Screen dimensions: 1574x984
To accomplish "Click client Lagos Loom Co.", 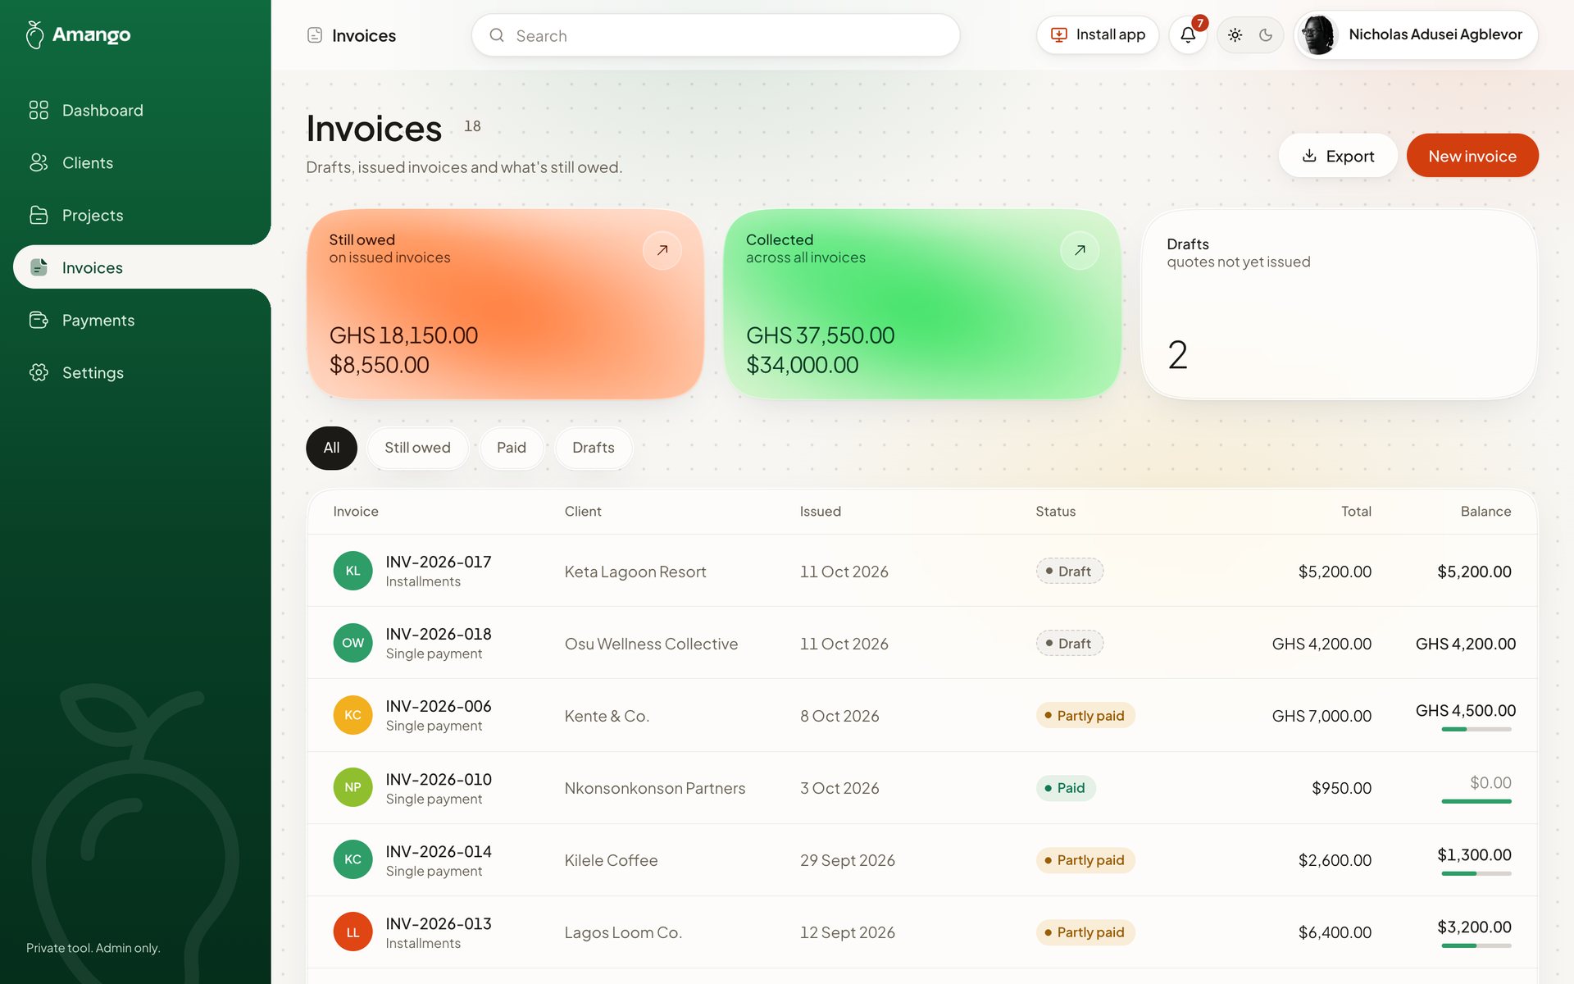I will tap(623, 932).
